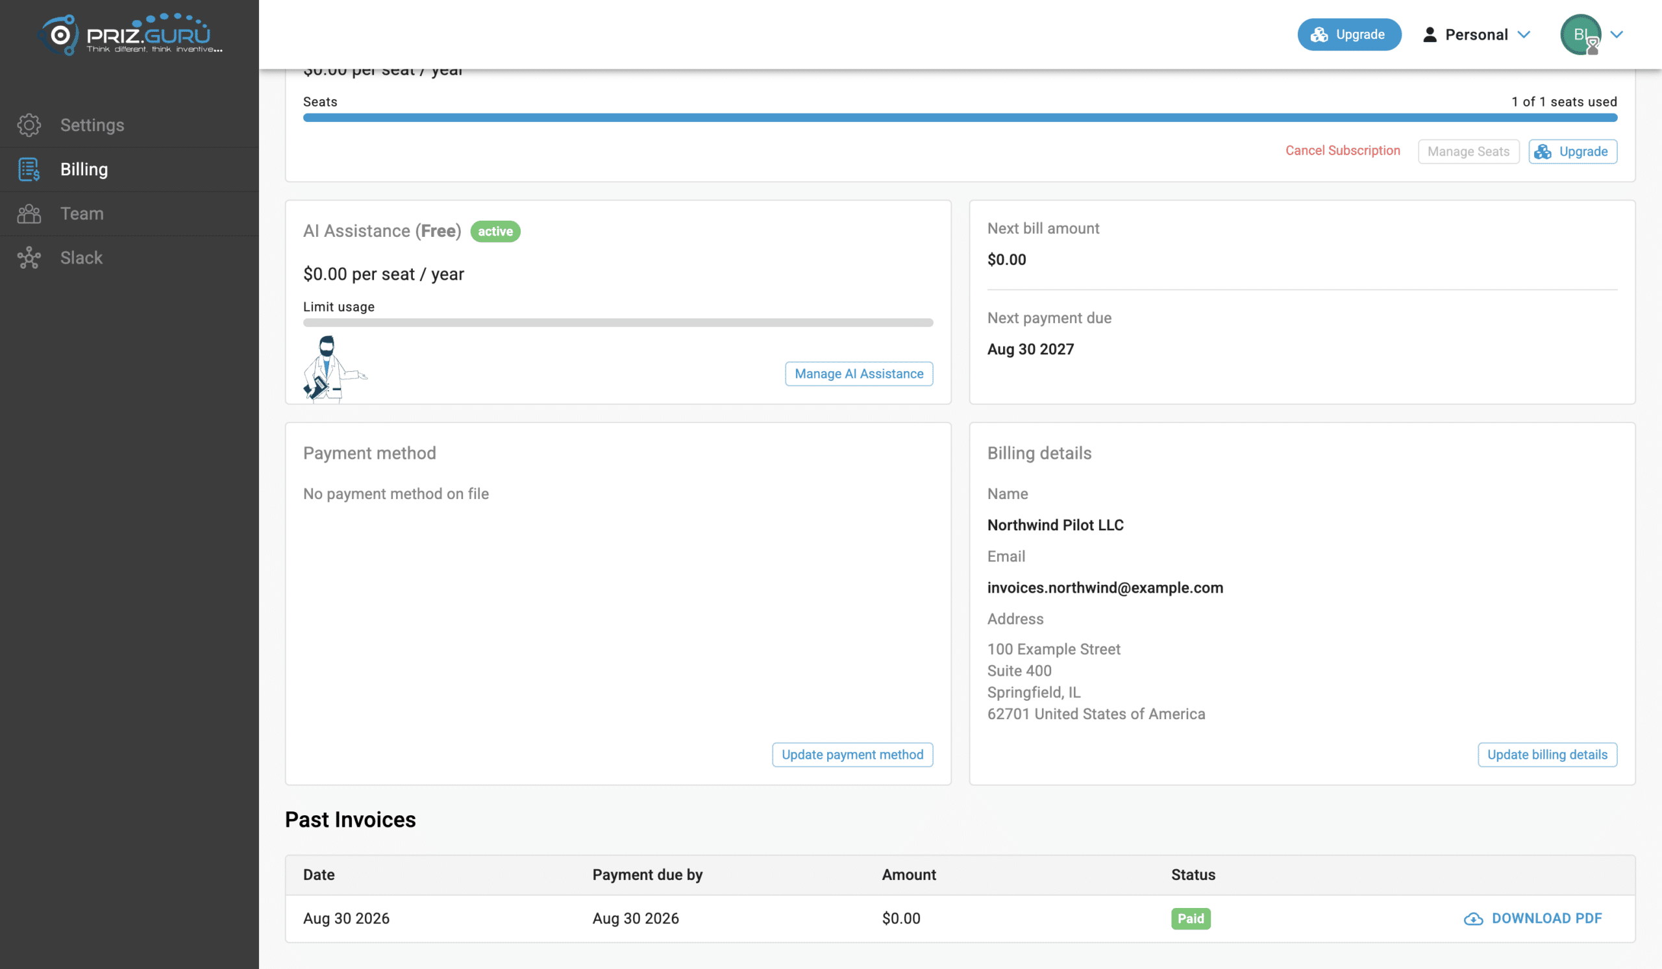Screen dimensions: 1662x969
Task: Click the green active badge
Action: pyautogui.click(x=495, y=231)
